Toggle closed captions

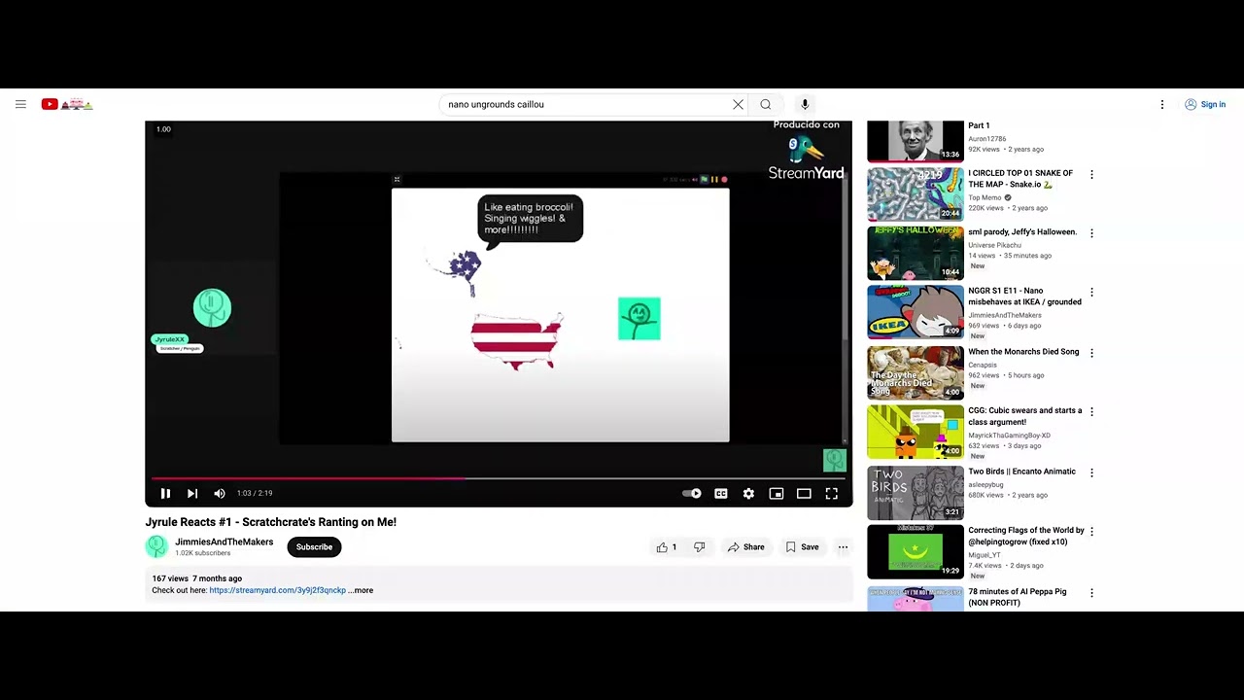721,493
